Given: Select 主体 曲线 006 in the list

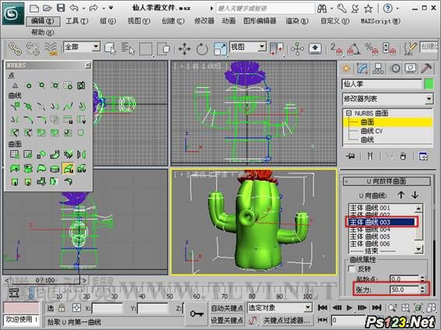Looking at the screenshot, I should click(x=369, y=244).
